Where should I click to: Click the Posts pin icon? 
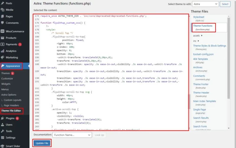2,3
